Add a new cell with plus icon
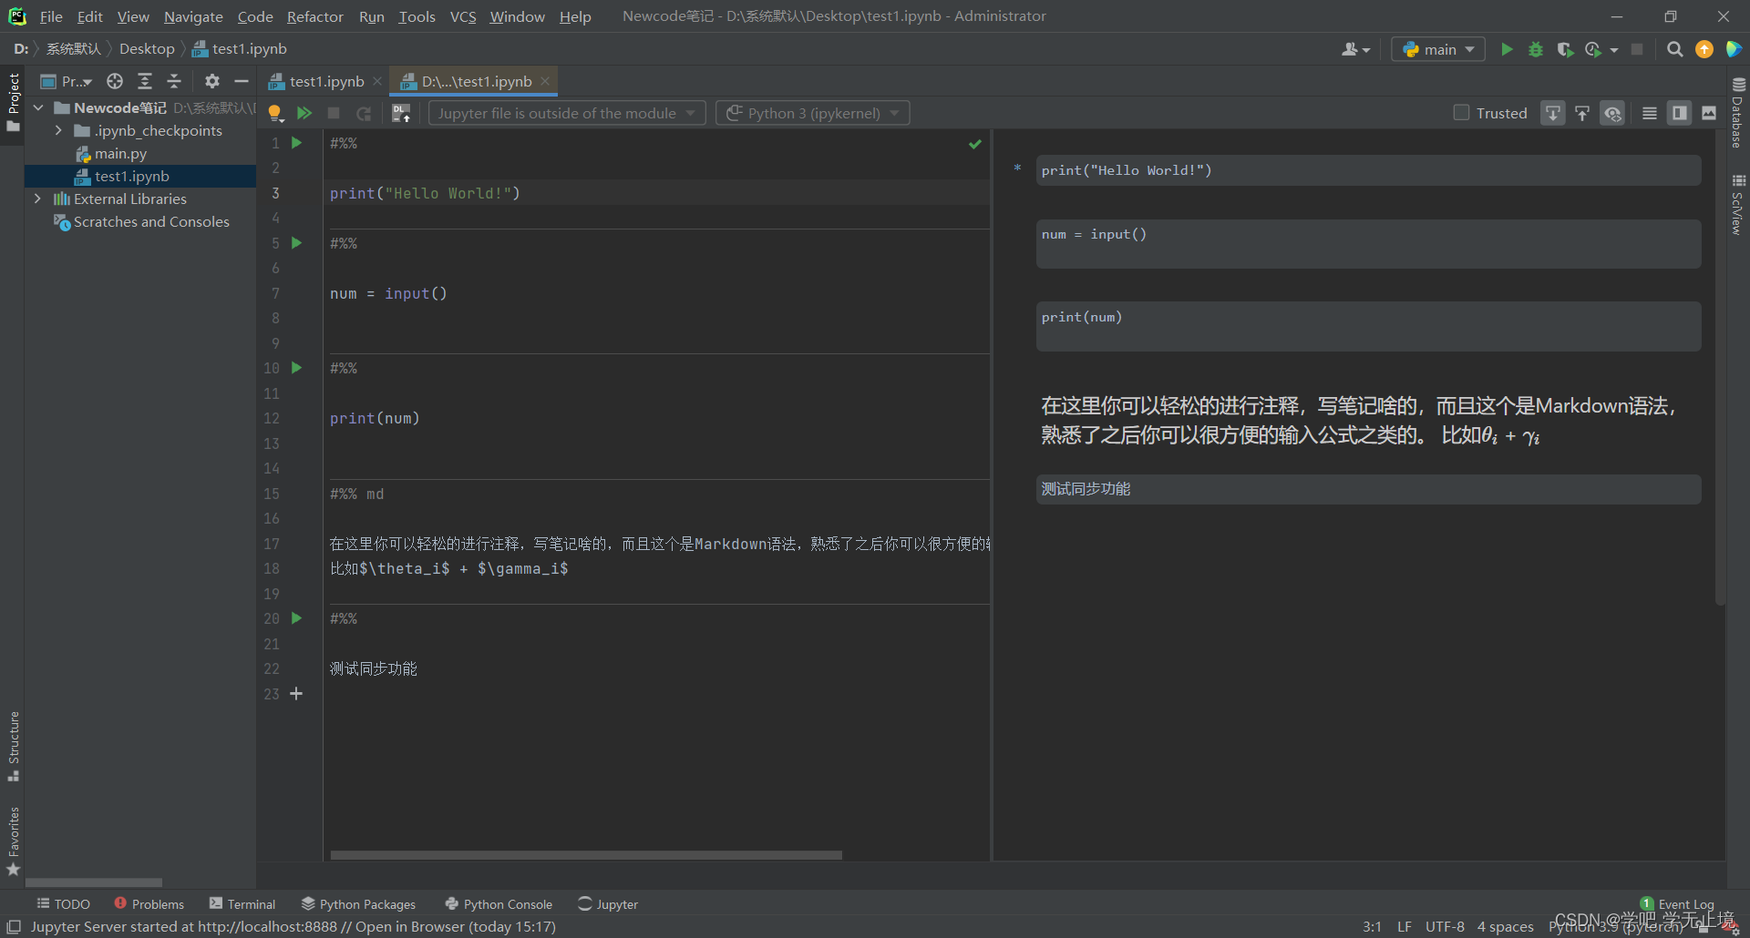The height and width of the screenshot is (938, 1750). (x=296, y=694)
